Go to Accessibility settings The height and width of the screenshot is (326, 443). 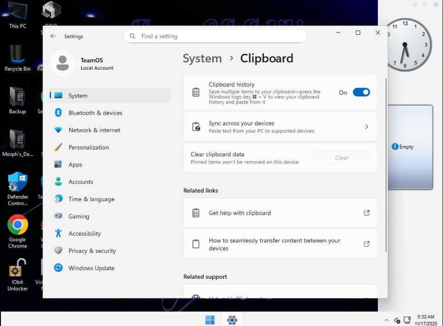(84, 234)
